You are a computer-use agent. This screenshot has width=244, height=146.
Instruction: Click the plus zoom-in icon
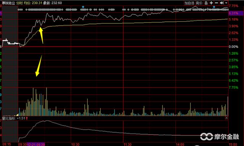(x=211, y=3)
